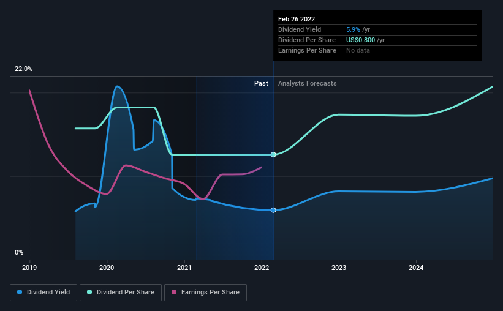
Task: Click the 5.9% dividend yield value in tooltip
Action: (353, 29)
